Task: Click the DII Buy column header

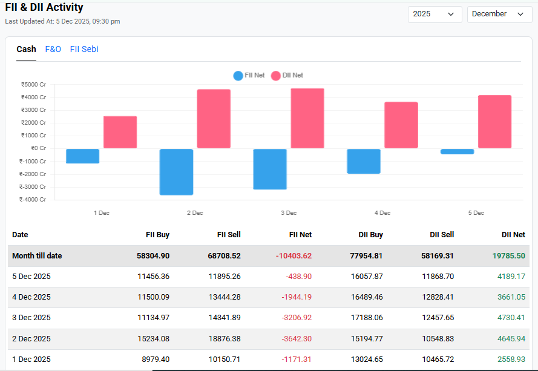Action: [x=370, y=235]
